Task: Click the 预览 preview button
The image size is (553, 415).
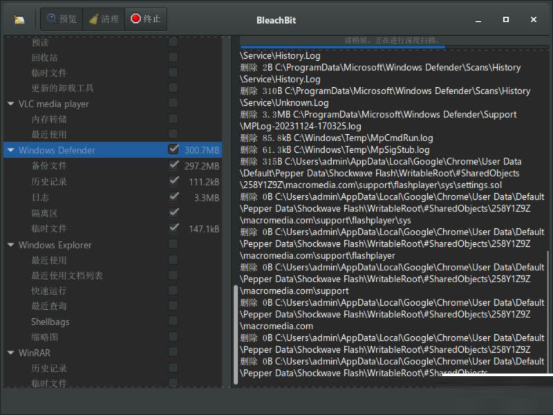Action: tap(62, 19)
